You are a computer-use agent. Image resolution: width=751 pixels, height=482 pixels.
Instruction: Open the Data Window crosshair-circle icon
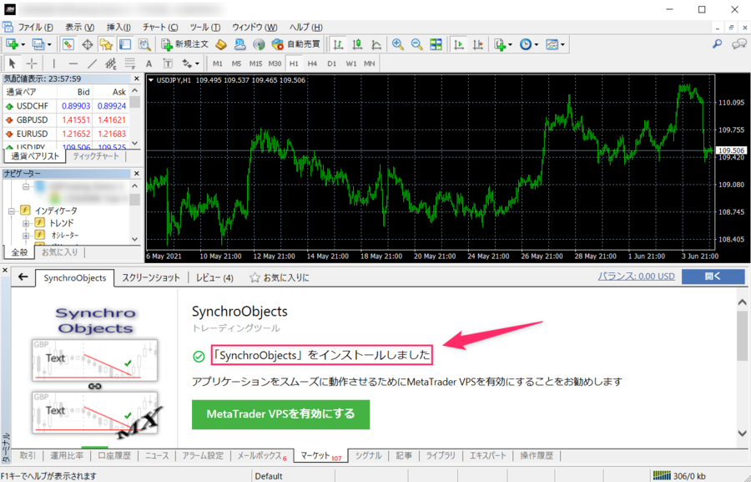click(x=87, y=44)
